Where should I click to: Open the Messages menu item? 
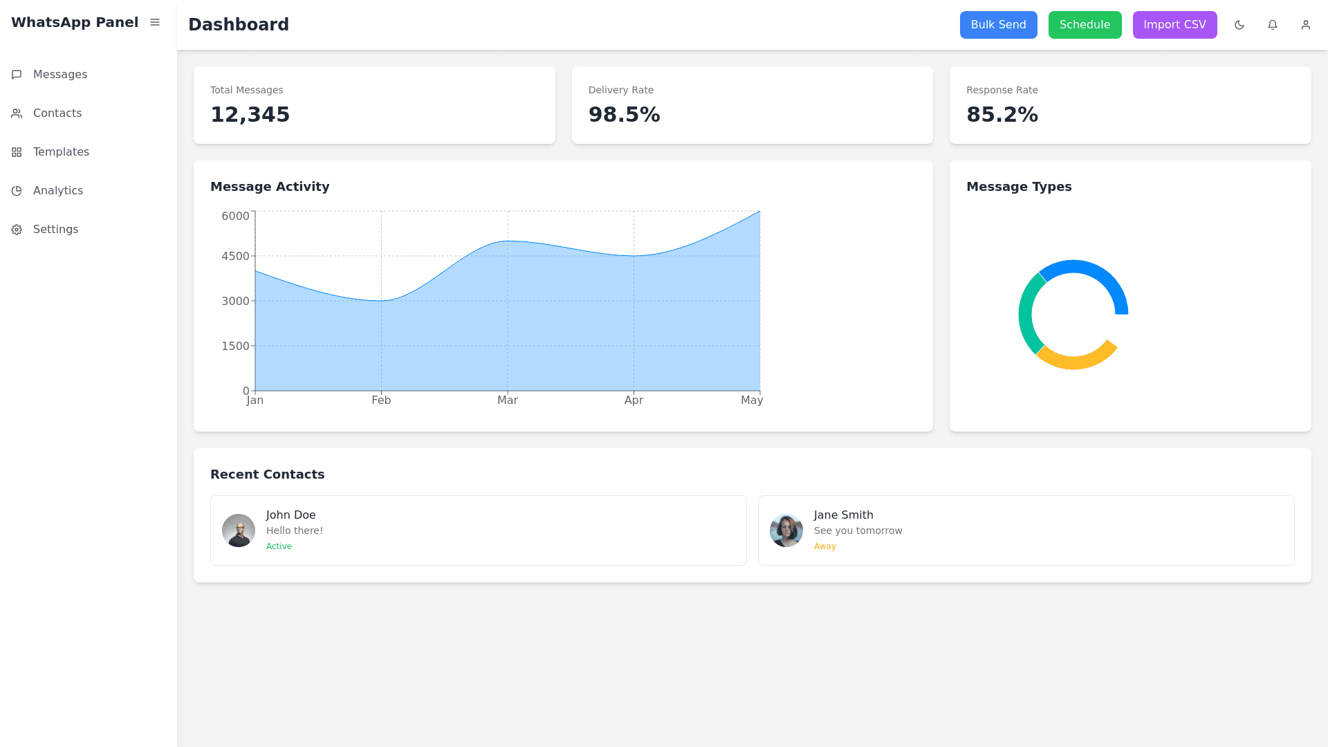click(x=60, y=75)
